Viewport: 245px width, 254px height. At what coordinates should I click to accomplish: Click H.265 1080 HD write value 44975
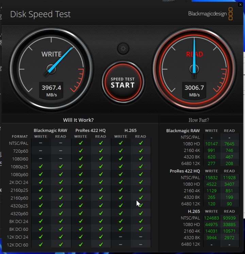(211, 225)
